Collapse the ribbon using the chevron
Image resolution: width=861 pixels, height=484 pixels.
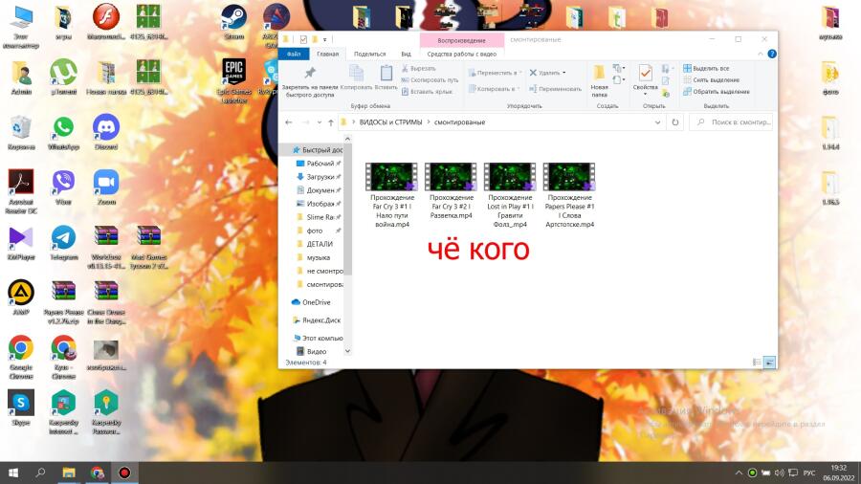[x=760, y=54]
